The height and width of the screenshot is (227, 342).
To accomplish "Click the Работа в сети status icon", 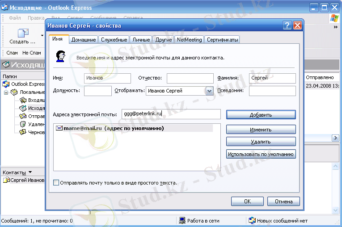I will 182,220.
